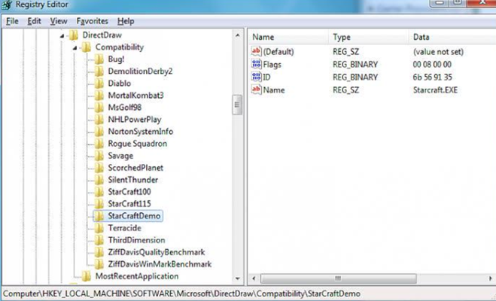Click the (Default) string value icon

pos(257,51)
